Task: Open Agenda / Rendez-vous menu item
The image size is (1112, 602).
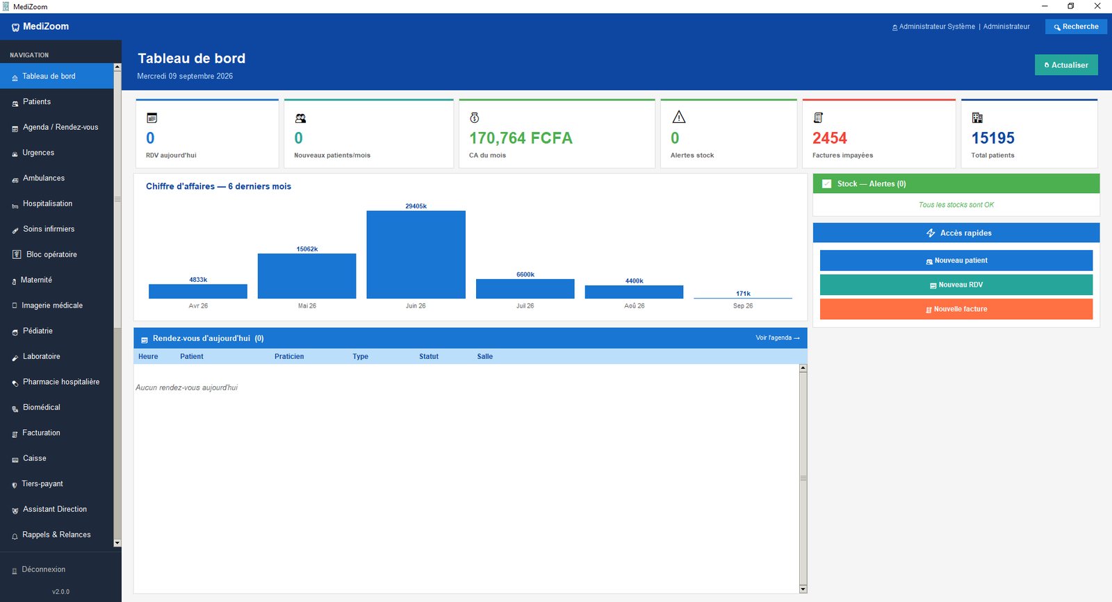Action: [56, 128]
